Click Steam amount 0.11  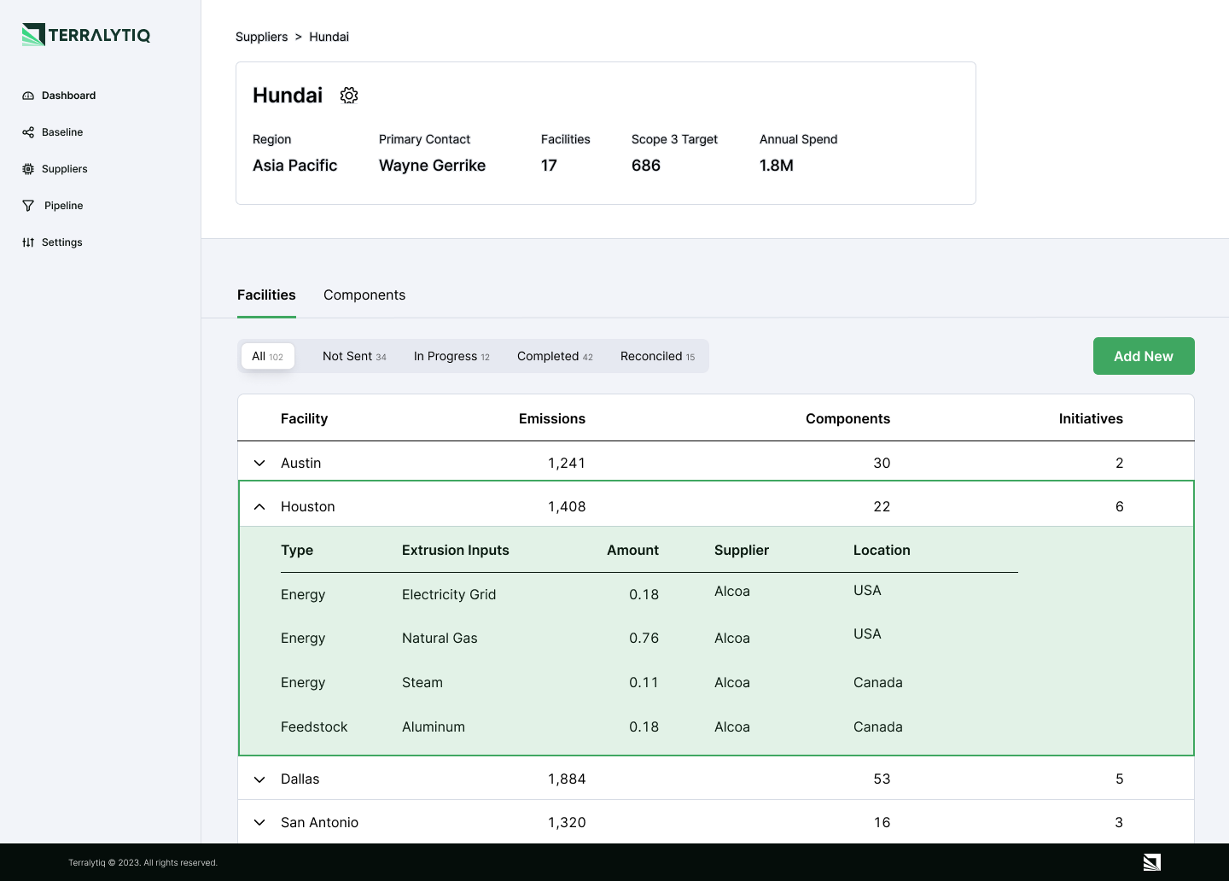[644, 682]
